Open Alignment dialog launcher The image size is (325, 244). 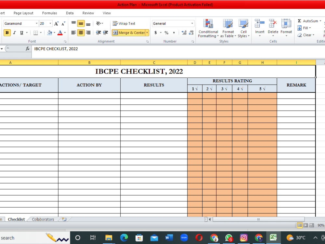(x=147, y=42)
